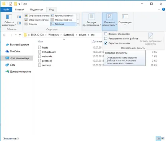Click DISK_C (C:) in the address path
The height and width of the screenshot is (141, 166).
click(37, 35)
